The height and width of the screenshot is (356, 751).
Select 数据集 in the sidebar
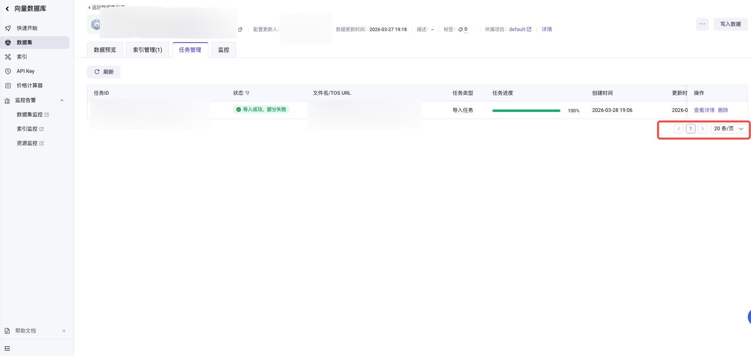click(x=35, y=42)
